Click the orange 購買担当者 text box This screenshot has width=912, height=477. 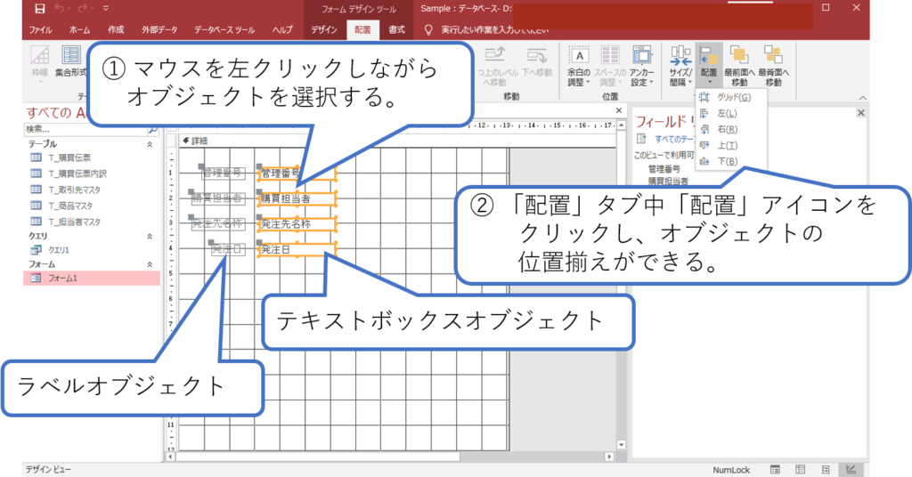point(297,198)
